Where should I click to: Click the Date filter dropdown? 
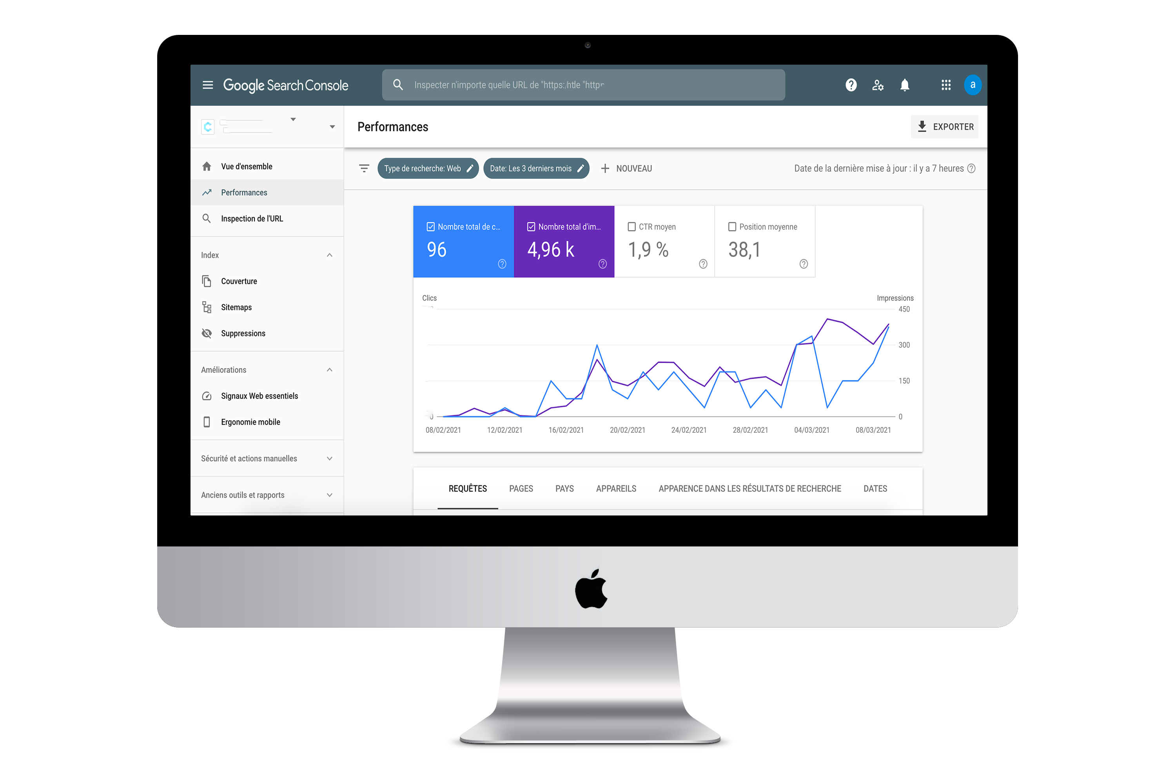pyautogui.click(x=535, y=168)
